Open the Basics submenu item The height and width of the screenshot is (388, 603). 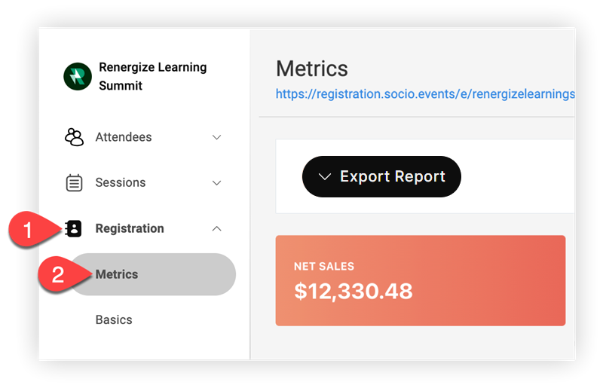point(114,319)
